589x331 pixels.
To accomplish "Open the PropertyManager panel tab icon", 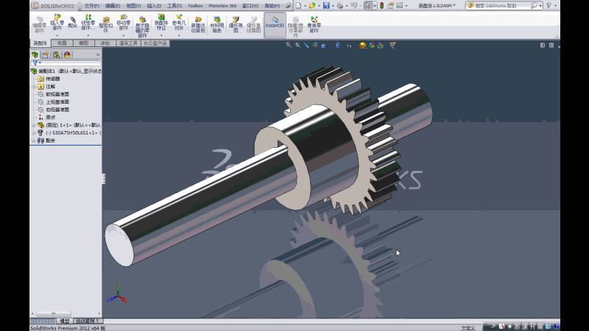I will (46, 54).
